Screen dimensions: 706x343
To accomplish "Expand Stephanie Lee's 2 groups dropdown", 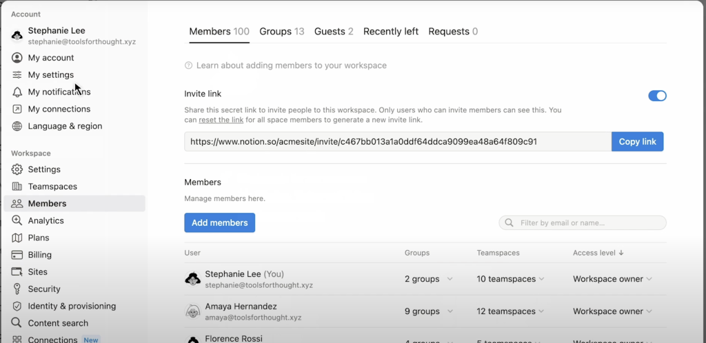I will click(x=428, y=279).
